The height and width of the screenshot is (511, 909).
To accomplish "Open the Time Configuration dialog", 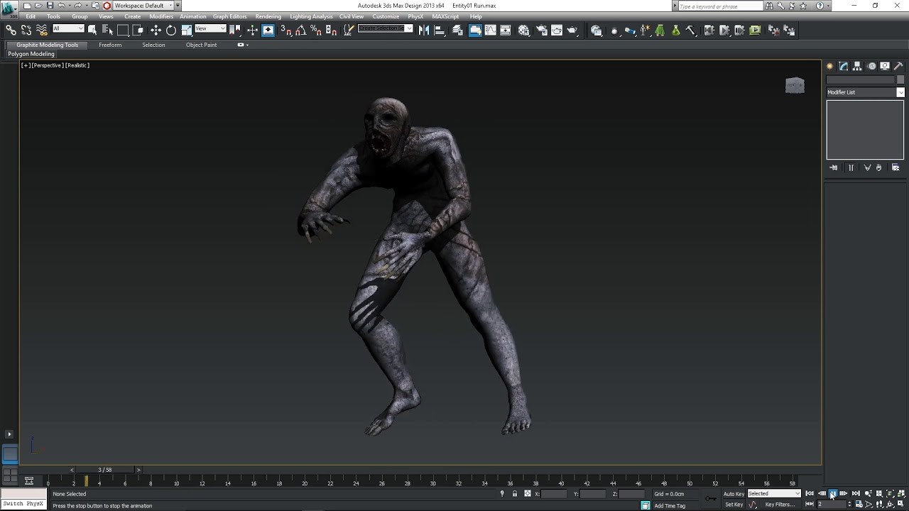I will 859,504.
